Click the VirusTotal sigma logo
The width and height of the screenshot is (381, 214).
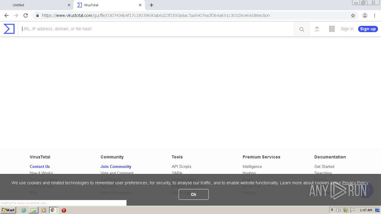click(9, 29)
